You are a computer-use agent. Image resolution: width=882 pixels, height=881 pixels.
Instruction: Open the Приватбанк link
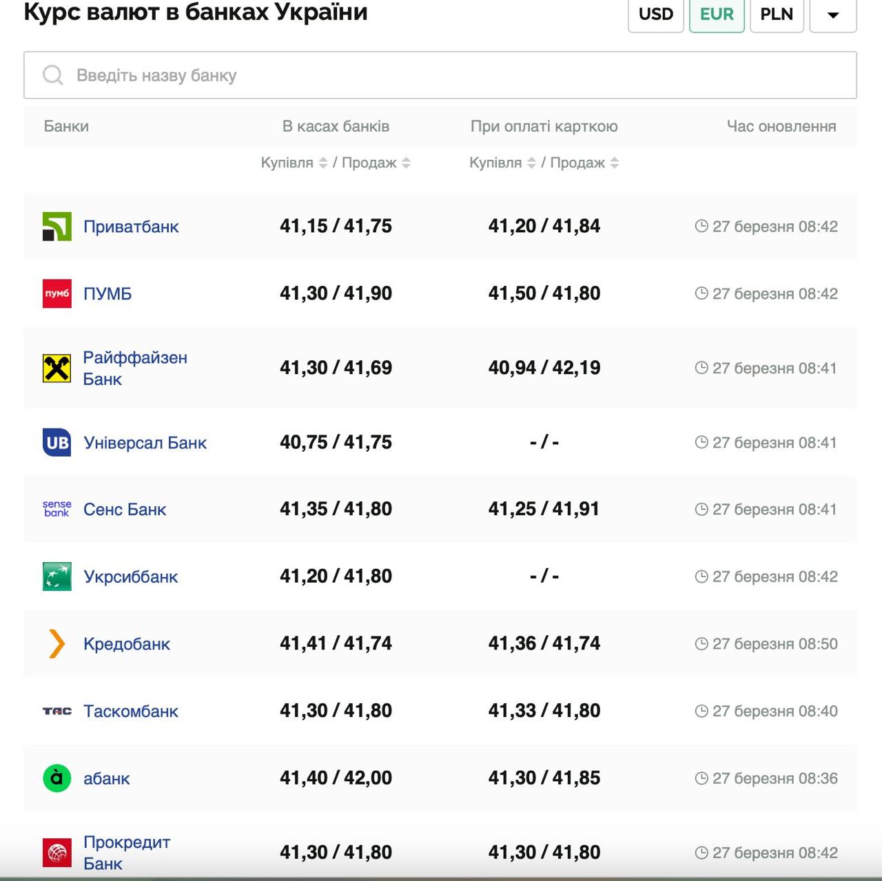[x=131, y=227]
